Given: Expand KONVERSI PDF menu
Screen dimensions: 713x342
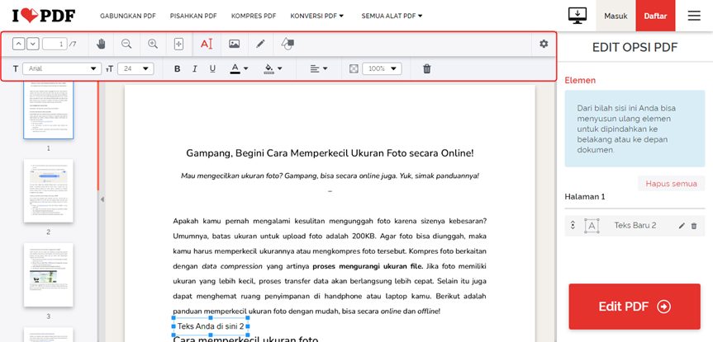Looking at the screenshot, I should coord(317,16).
